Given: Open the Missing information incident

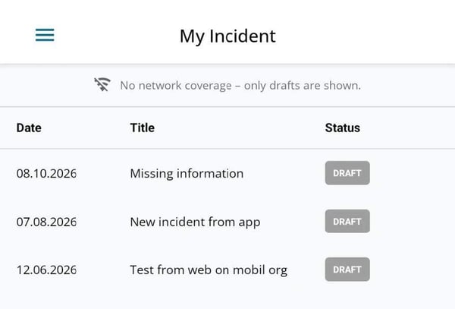Looking at the screenshot, I should click(x=187, y=173).
